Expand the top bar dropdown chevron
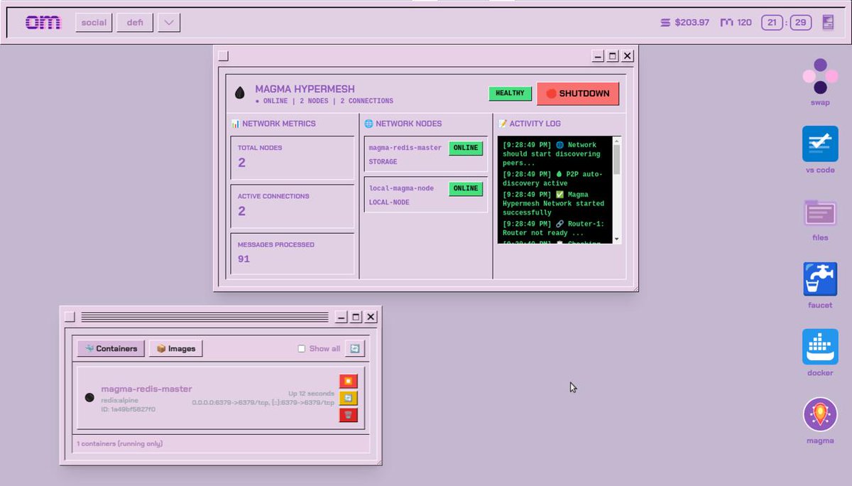This screenshot has height=486, width=852. (169, 23)
